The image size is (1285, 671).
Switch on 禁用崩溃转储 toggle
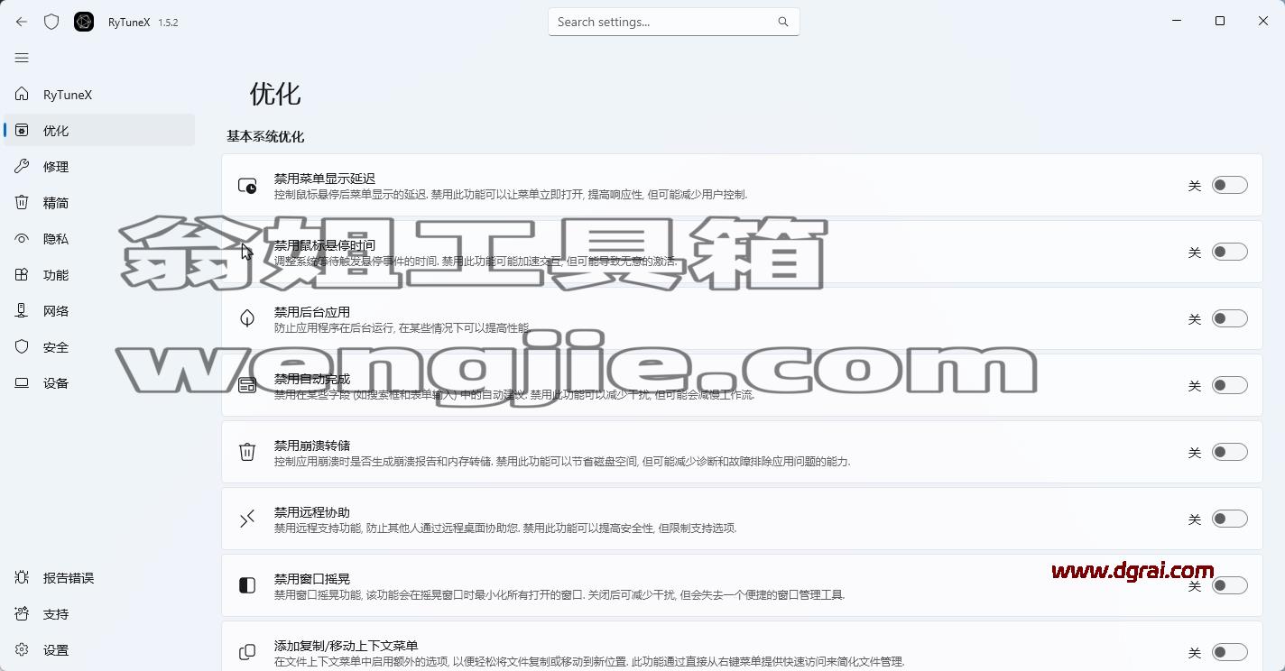tap(1229, 452)
